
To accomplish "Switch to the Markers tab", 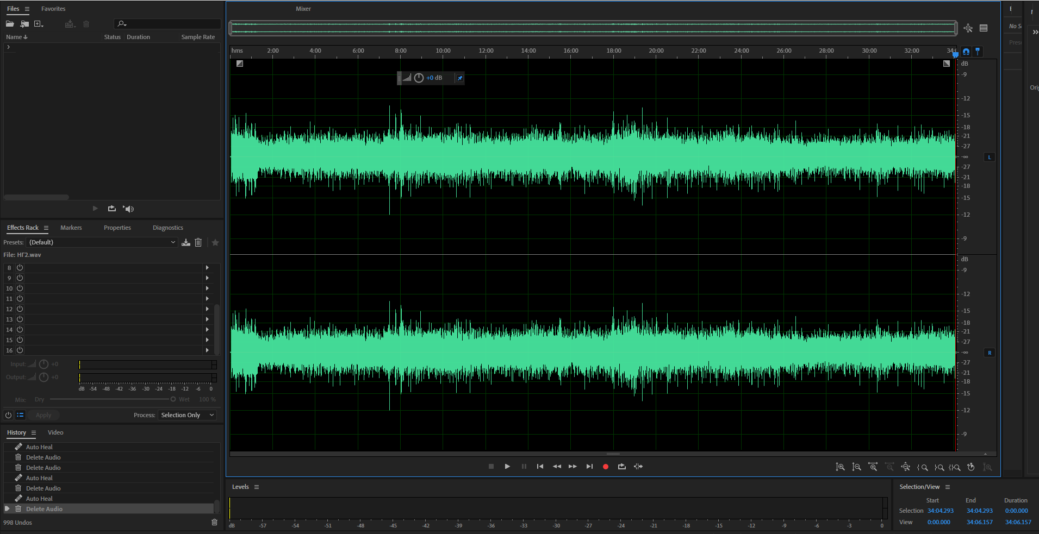I will pyautogui.click(x=71, y=228).
